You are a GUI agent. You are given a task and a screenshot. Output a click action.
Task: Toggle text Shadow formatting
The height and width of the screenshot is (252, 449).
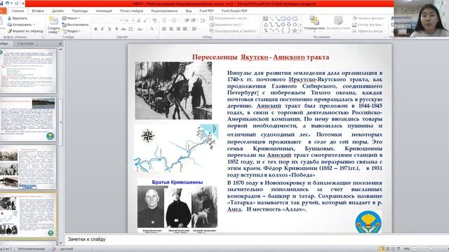pyautogui.click(x=116, y=29)
